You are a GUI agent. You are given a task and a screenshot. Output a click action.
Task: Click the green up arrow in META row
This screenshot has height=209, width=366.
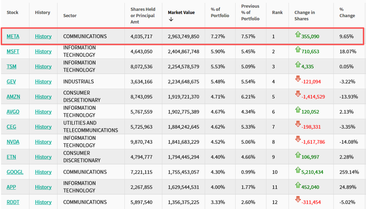pos(298,35)
